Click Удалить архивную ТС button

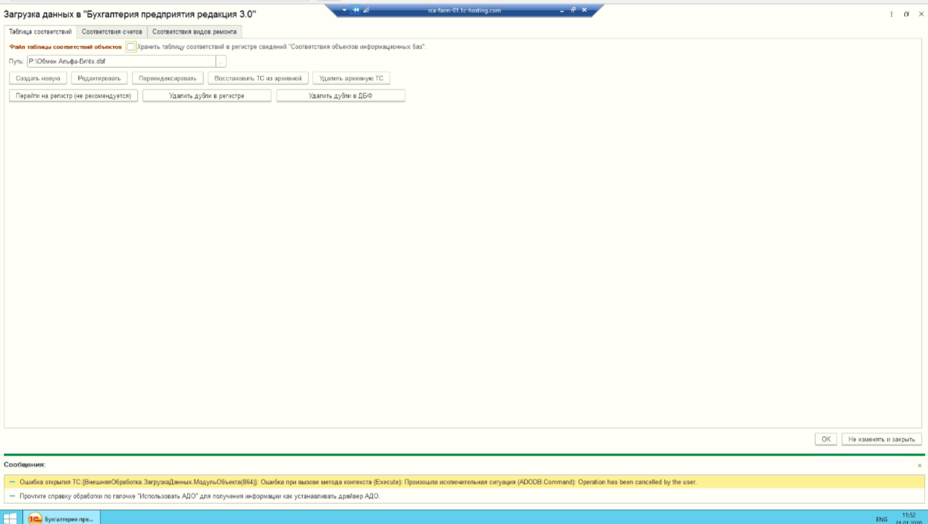tap(351, 78)
